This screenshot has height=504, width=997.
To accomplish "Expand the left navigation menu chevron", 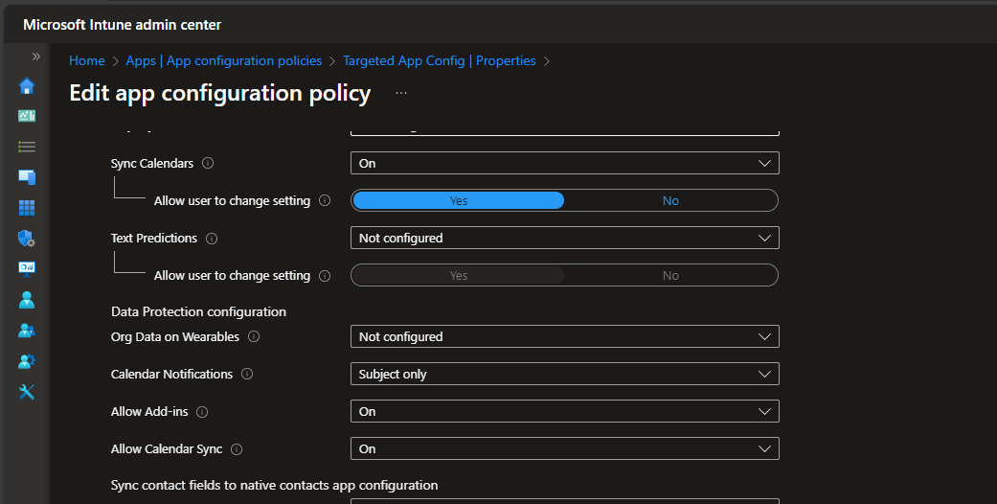I will pyautogui.click(x=36, y=57).
